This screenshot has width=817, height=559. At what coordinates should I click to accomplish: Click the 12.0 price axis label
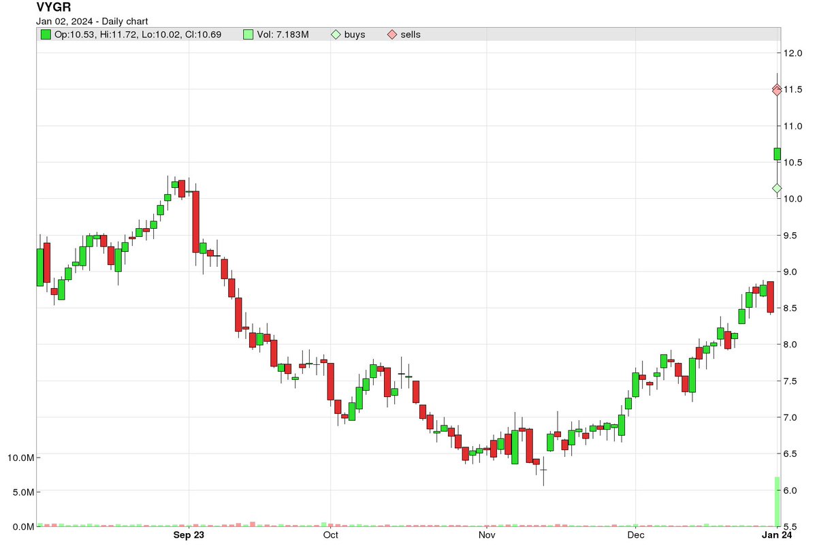click(x=795, y=53)
